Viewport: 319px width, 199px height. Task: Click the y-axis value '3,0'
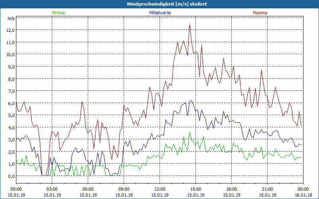12,140
